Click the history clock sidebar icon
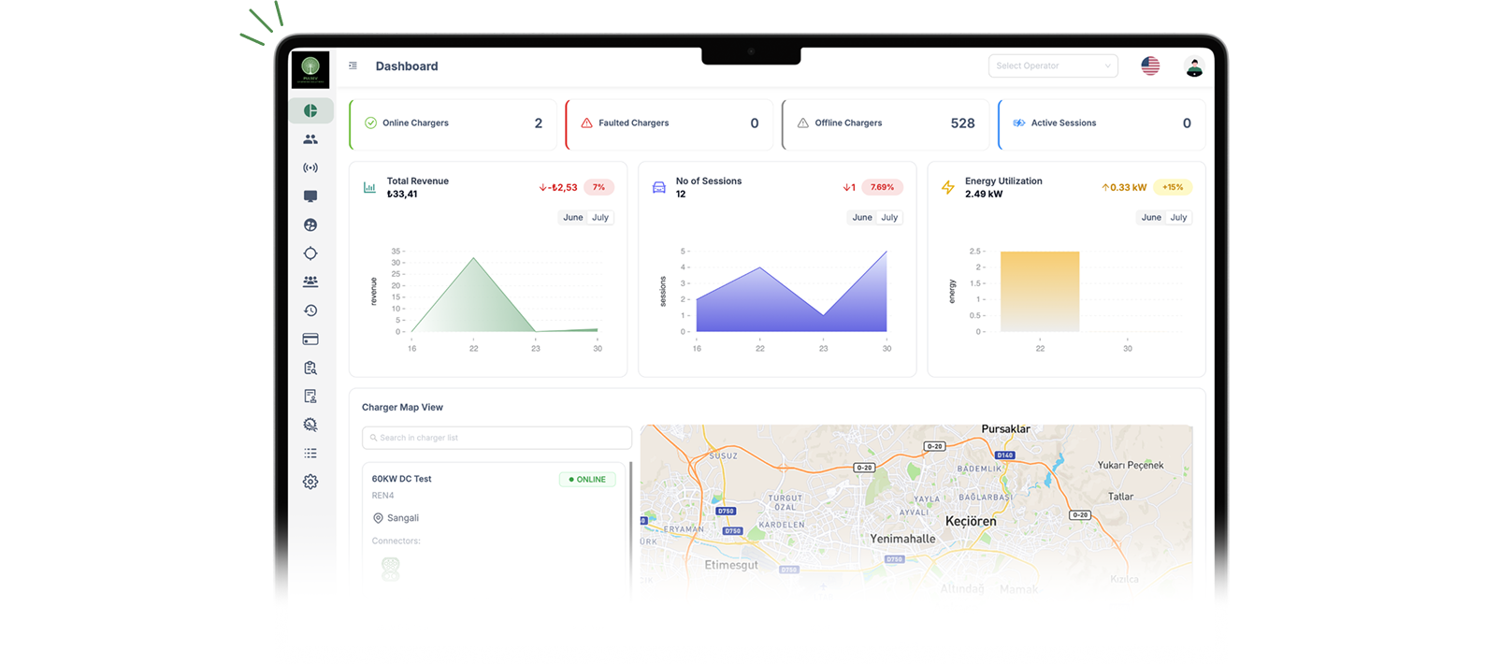The height and width of the screenshot is (664, 1499). pos(310,310)
